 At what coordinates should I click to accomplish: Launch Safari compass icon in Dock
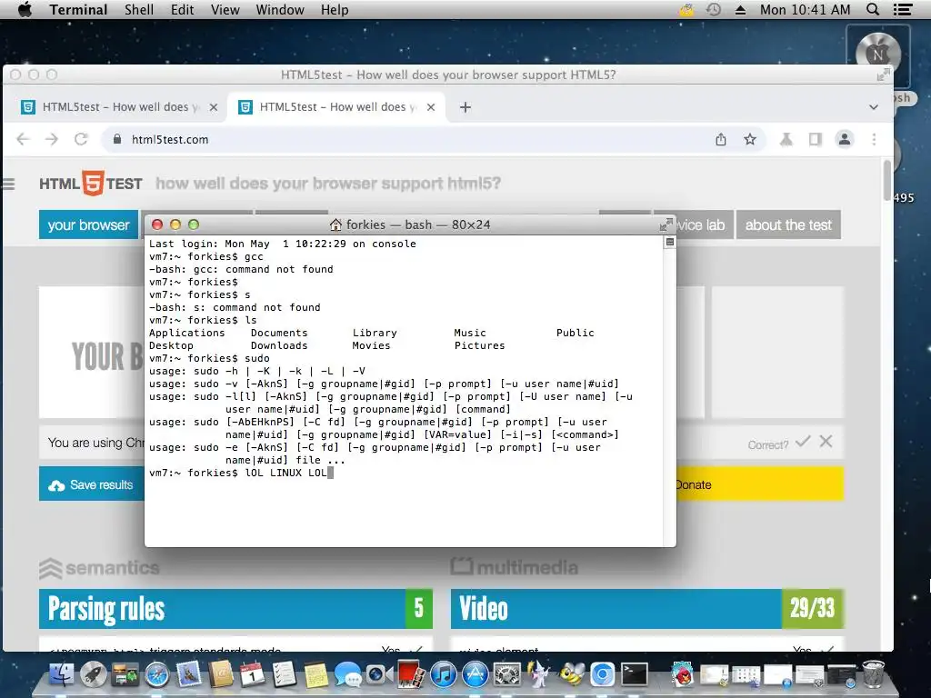pos(157,674)
